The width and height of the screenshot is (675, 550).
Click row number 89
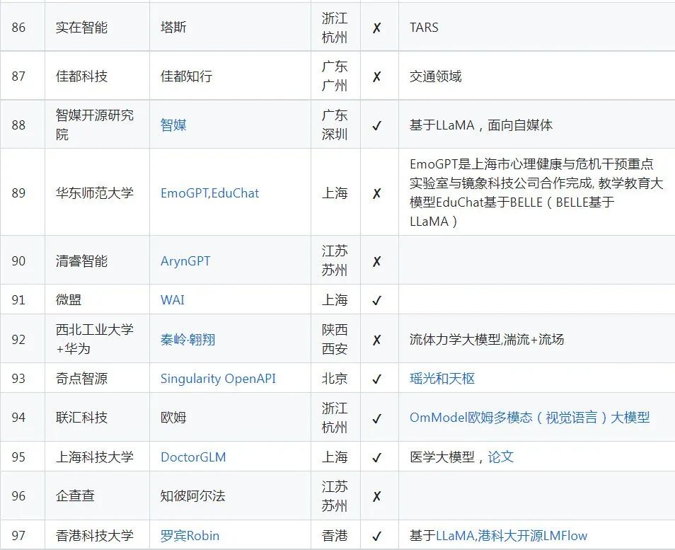click(x=18, y=193)
